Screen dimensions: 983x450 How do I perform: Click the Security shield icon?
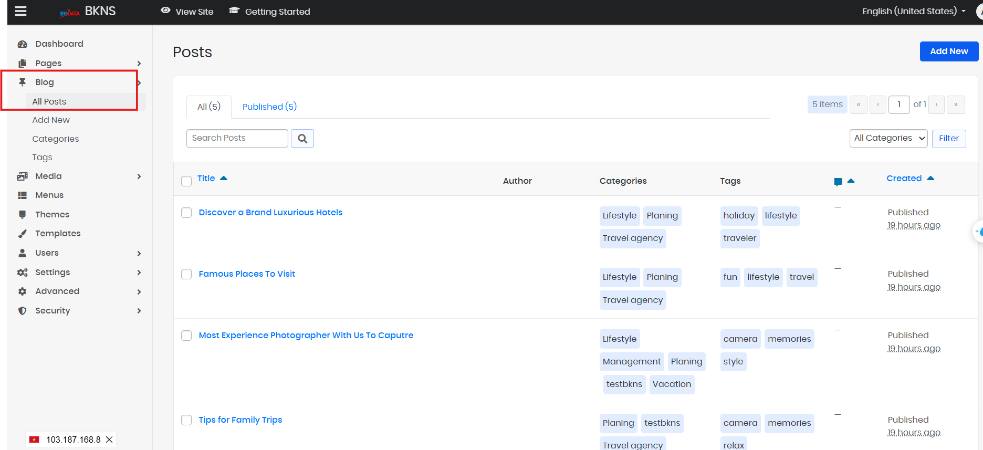pyautogui.click(x=22, y=311)
